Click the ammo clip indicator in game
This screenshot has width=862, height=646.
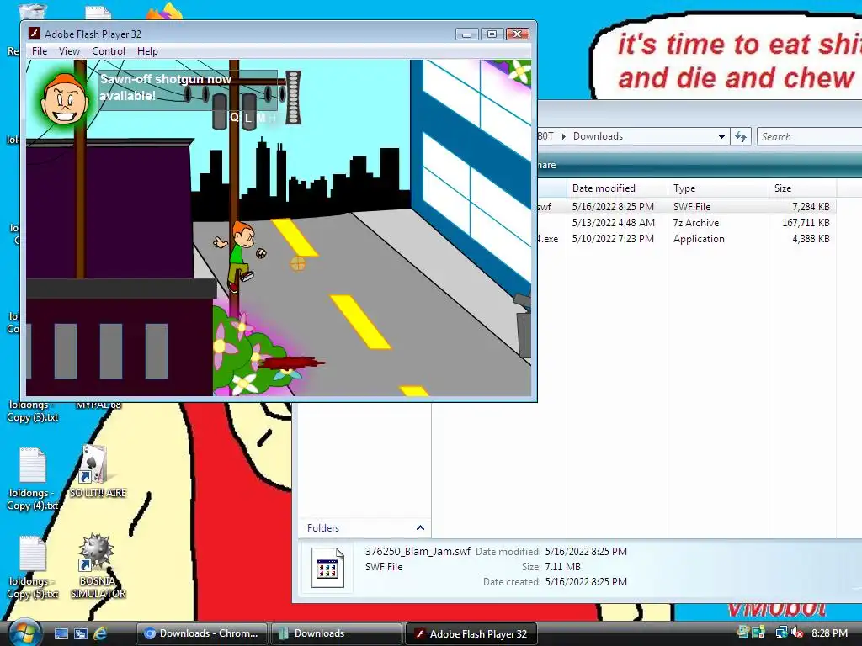pos(293,98)
